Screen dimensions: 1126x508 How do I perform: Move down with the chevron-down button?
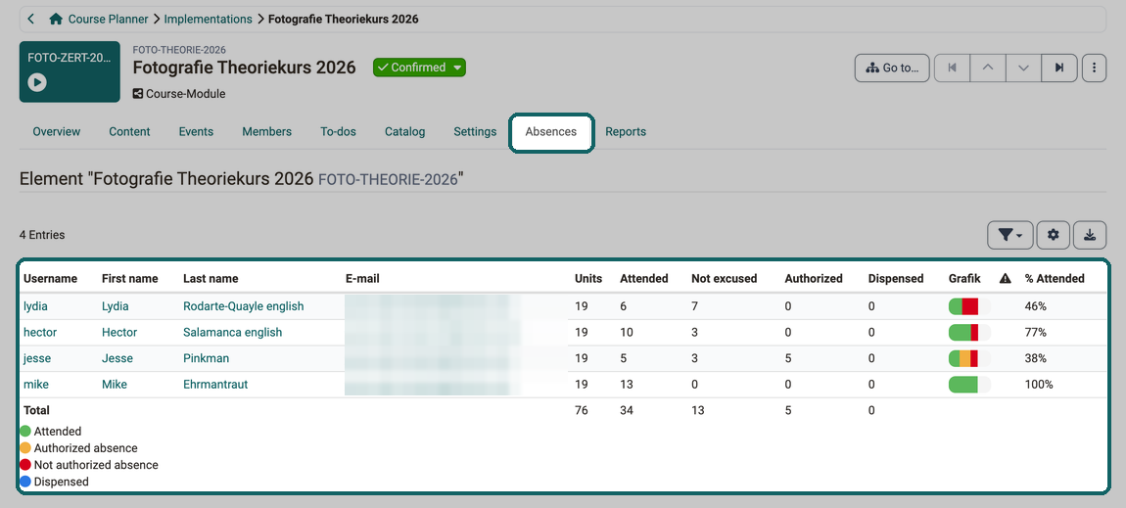pyautogui.click(x=1024, y=69)
